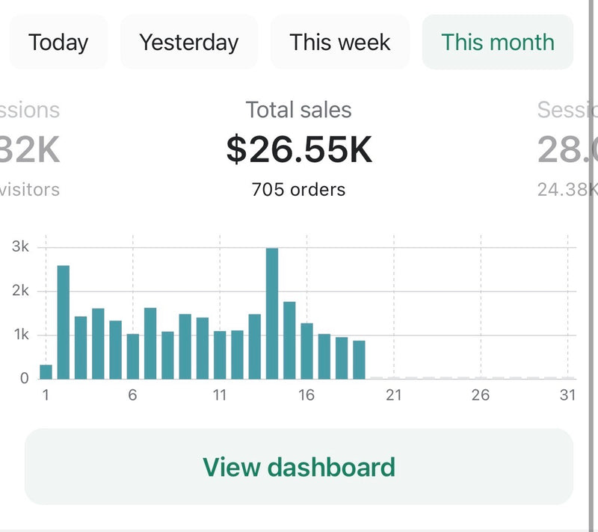The width and height of the screenshot is (598, 532).
Task: Click the short bar for day 1
Action: 46,371
